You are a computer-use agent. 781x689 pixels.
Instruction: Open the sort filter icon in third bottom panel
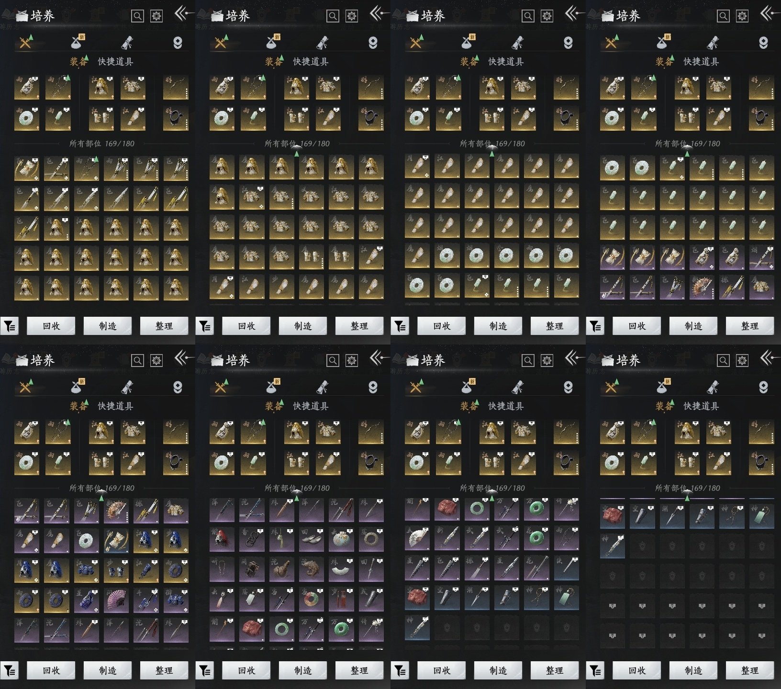(x=400, y=671)
